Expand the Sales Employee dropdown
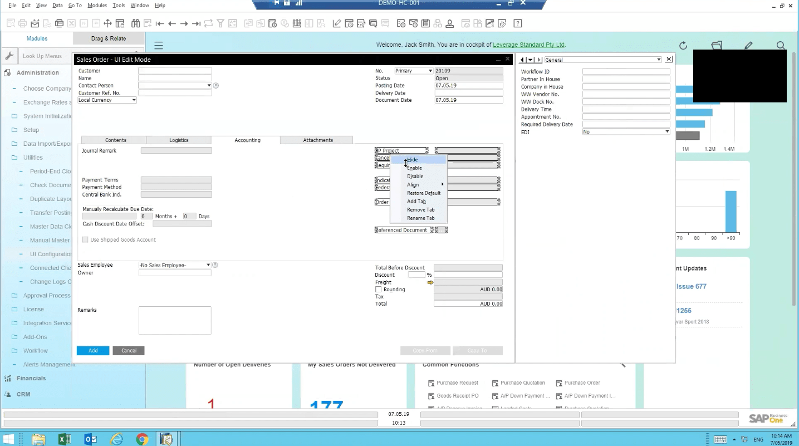The height and width of the screenshot is (446, 799). point(208,264)
